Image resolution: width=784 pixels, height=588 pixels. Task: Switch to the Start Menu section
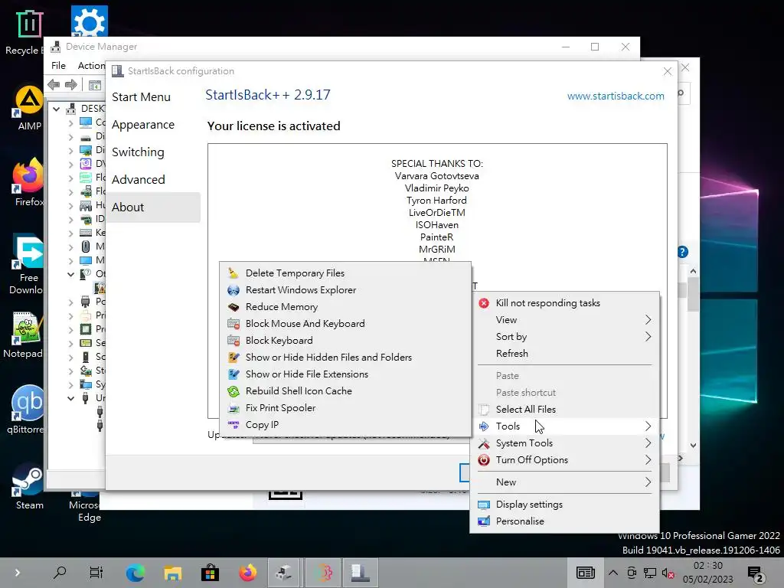(x=141, y=97)
